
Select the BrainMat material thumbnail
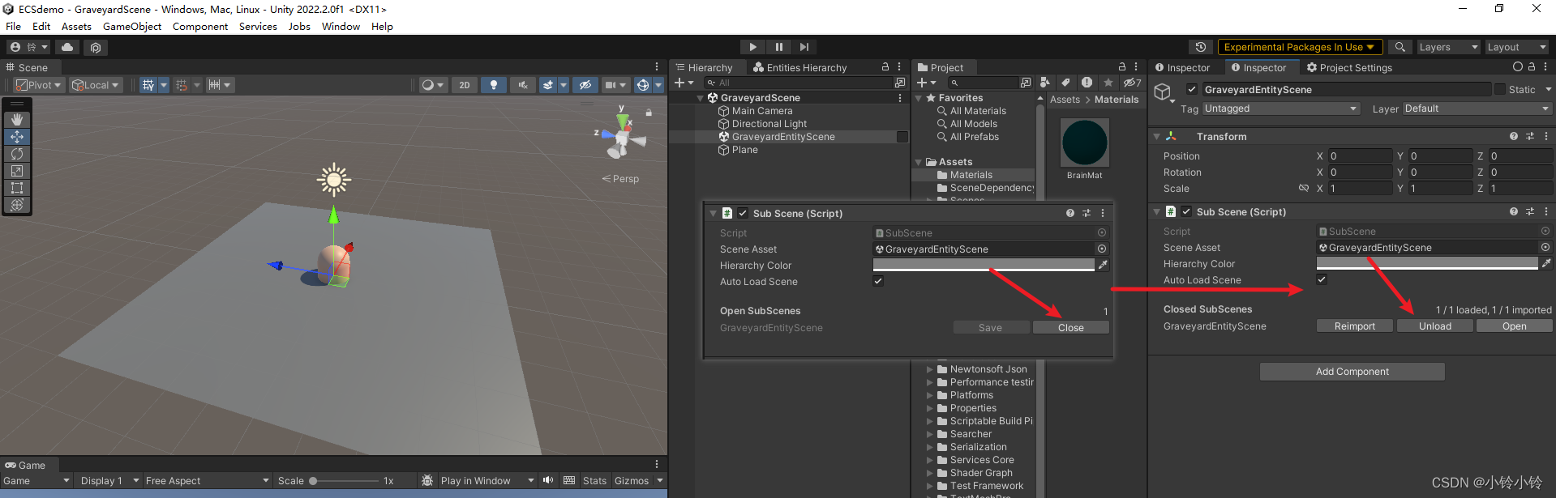pos(1084,143)
